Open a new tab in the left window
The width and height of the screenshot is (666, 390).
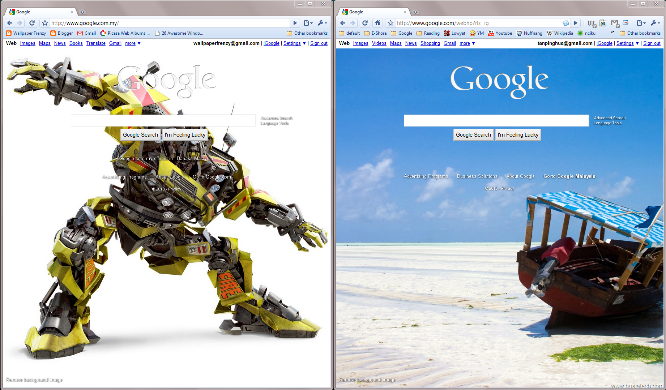[82, 12]
